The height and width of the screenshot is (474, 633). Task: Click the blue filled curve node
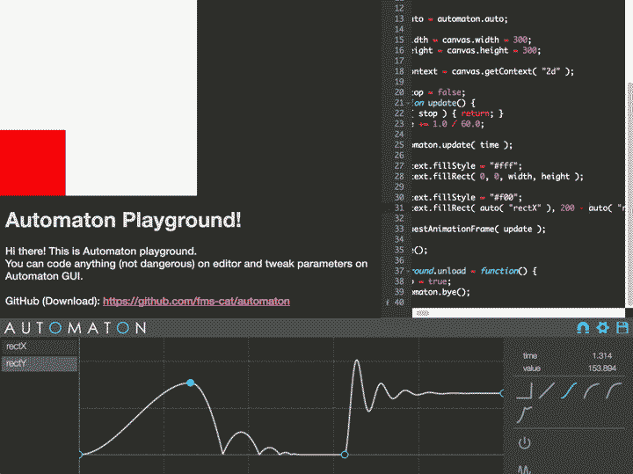pos(191,383)
